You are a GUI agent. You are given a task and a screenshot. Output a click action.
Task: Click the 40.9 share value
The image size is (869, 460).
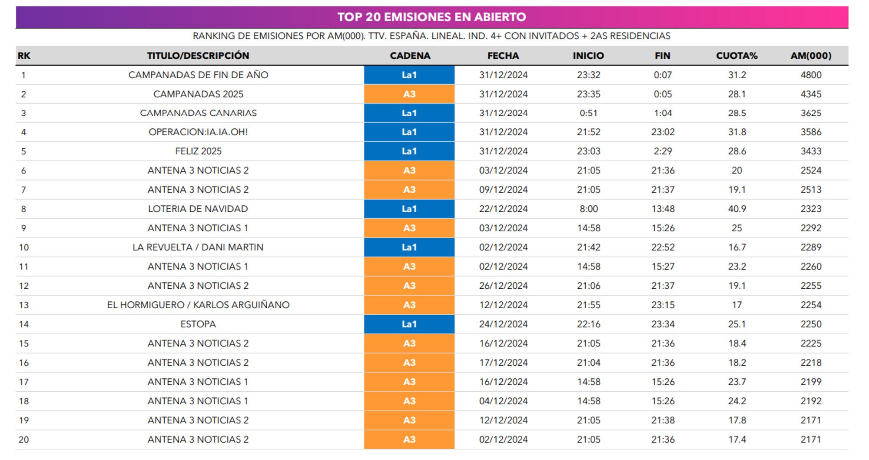coord(737,209)
